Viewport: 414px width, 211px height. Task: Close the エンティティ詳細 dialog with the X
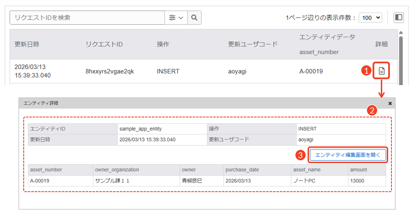[x=390, y=104]
